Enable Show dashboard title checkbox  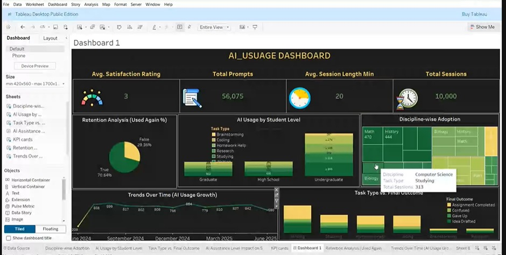(x=8, y=238)
